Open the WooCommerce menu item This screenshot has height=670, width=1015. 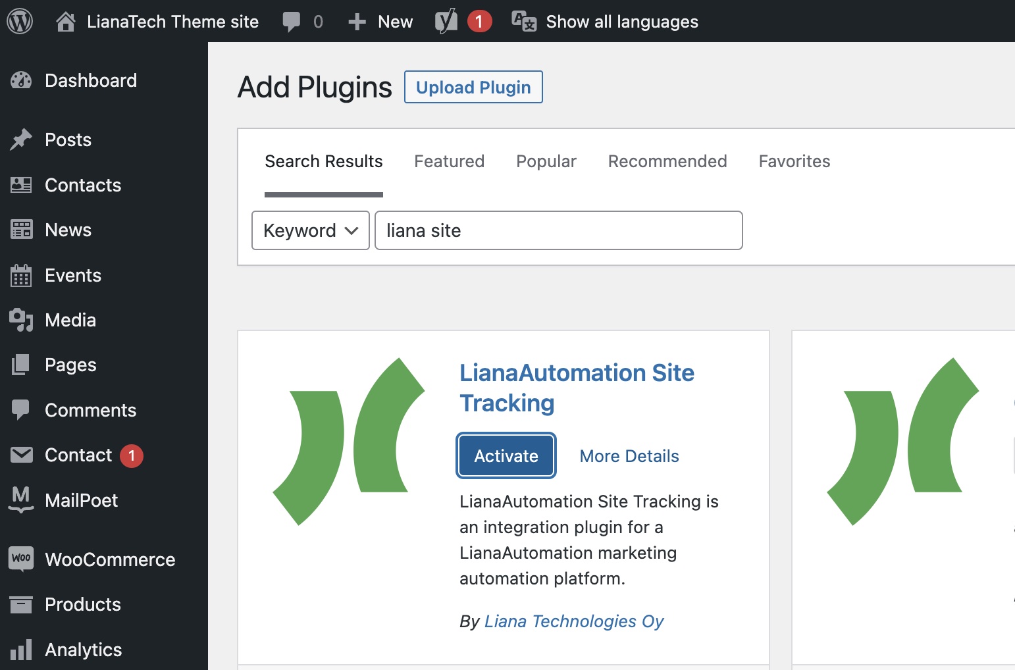(110, 559)
